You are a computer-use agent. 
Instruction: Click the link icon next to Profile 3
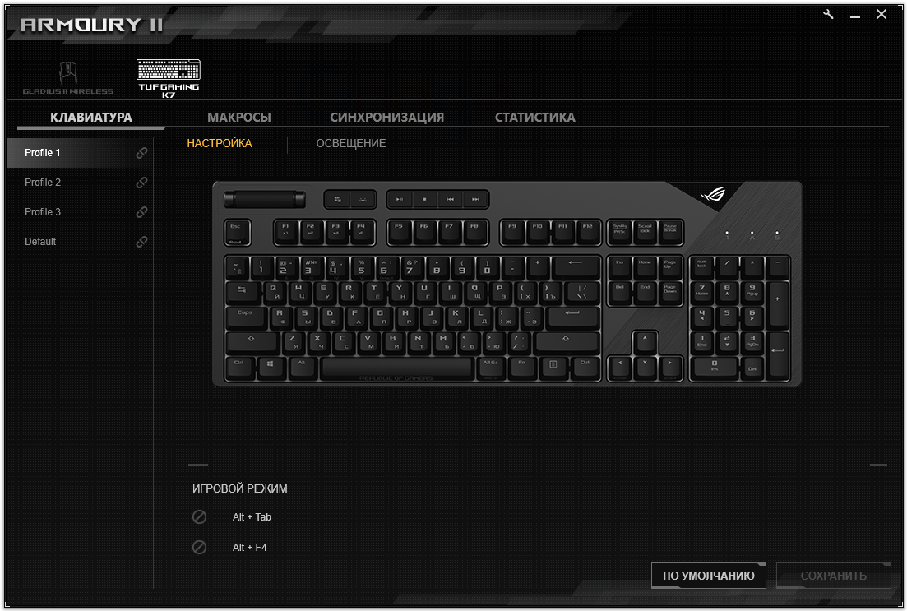[x=141, y=212]
